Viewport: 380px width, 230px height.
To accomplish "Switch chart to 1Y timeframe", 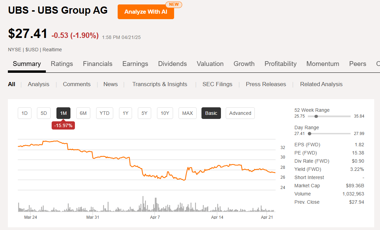I will pyautogui.click(x=125, y=113).
